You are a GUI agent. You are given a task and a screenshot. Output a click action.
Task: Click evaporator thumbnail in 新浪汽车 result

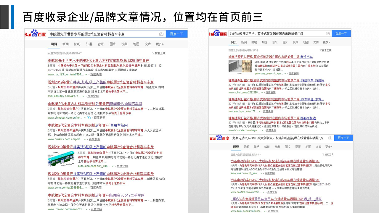pyautogui.click(x=240, y=66)
